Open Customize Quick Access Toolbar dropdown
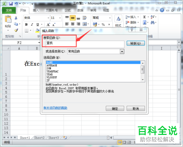This screenshot has height=147, width=183. click(32, 4)
